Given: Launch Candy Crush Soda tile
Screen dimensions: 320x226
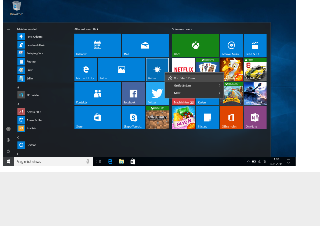Looking at the screenshot, I should (184, 118).
